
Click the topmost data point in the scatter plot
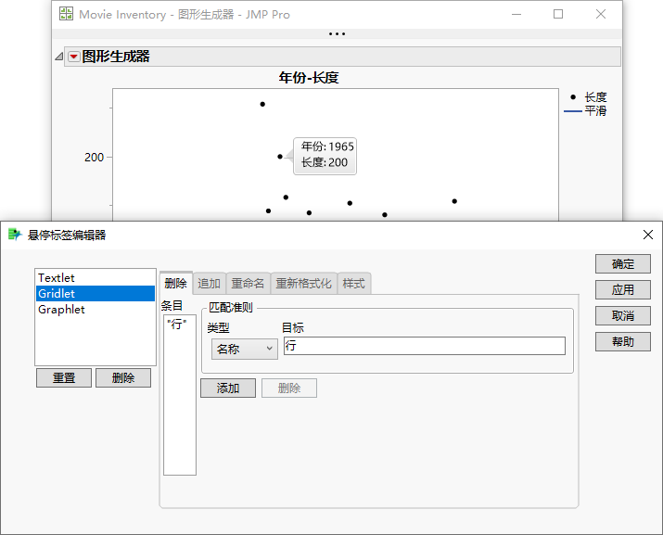262,104
